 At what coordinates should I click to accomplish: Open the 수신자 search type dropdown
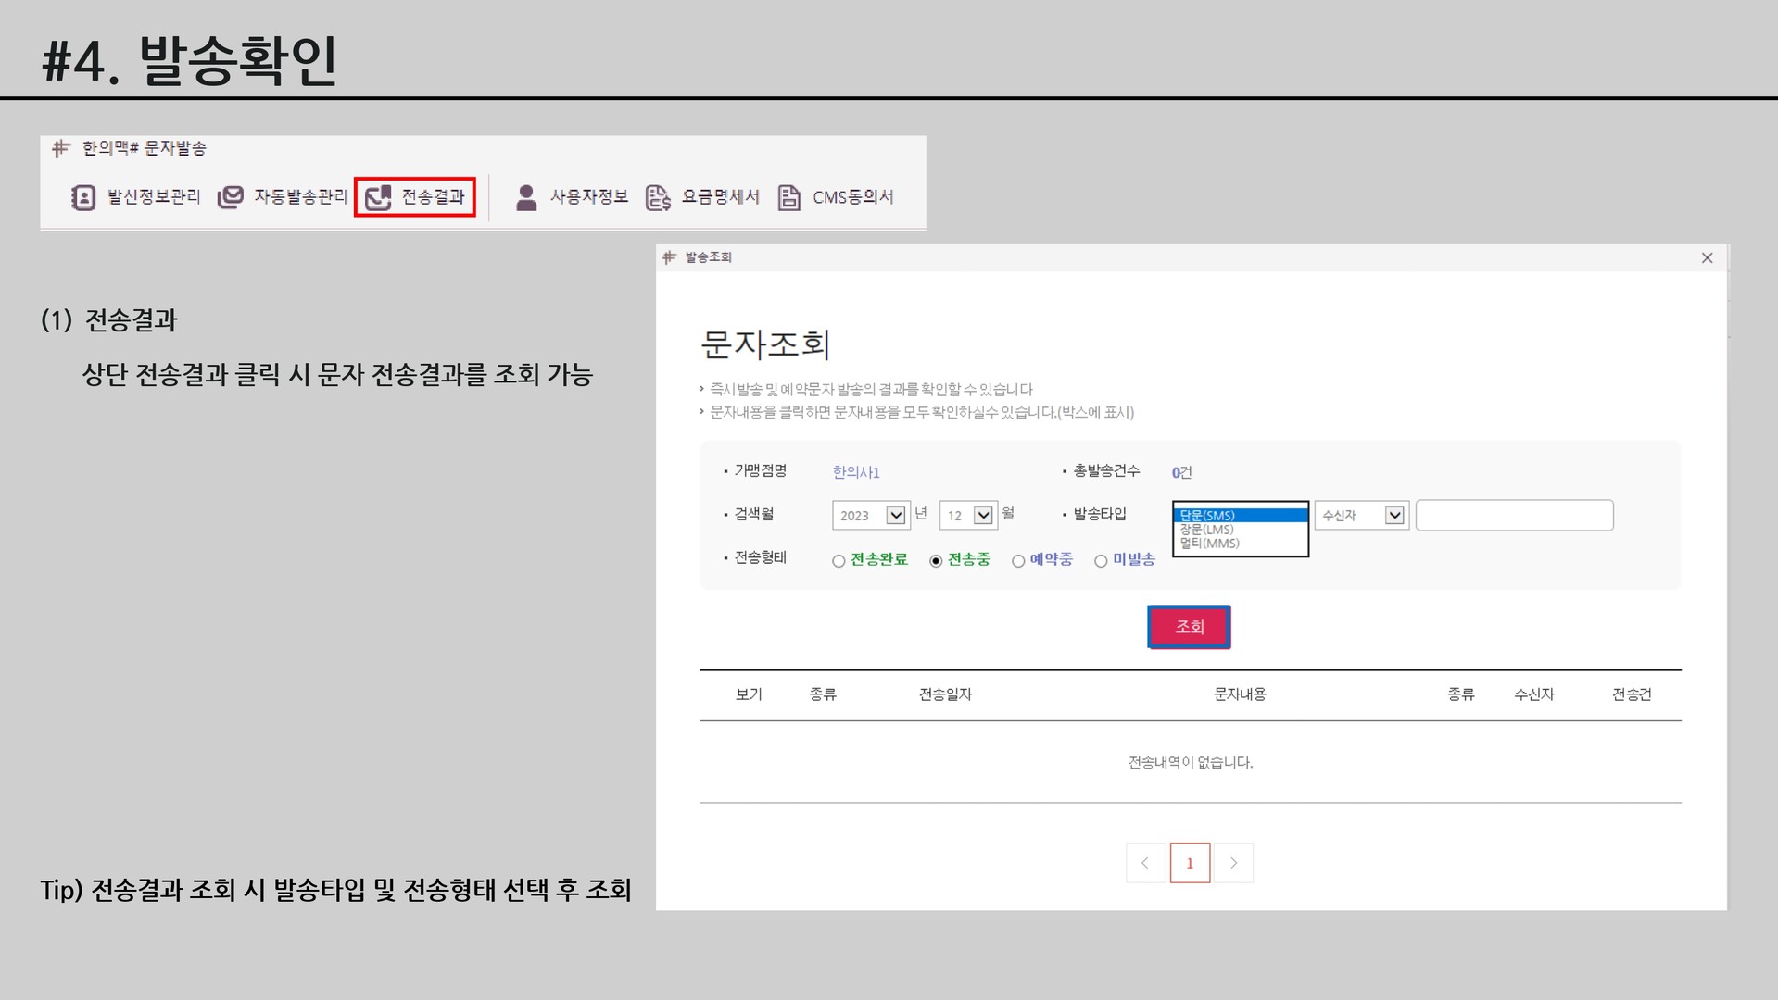pyautogui.click(x=1362, y=516)
